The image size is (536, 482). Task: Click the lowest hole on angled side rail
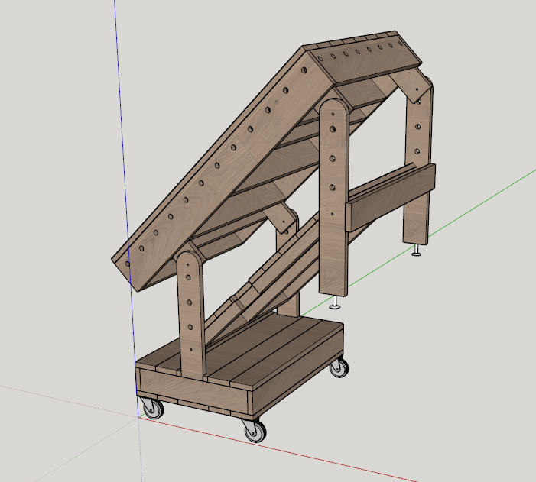tap(128, 262)
